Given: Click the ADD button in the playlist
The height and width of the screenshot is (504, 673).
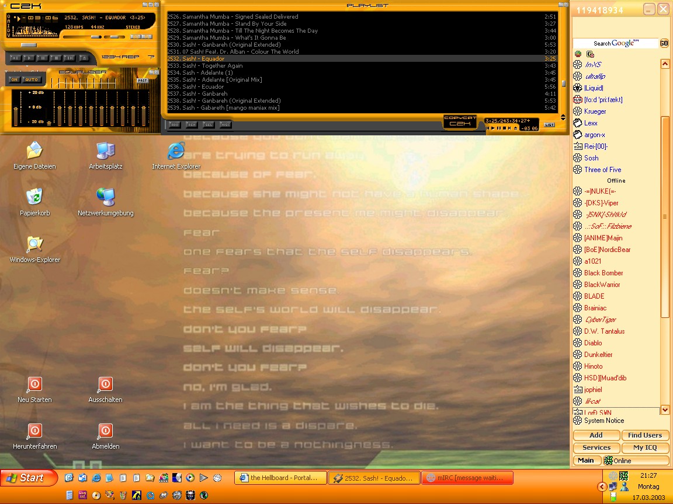Looking at the screenshot, I should (x=175, y=124).
